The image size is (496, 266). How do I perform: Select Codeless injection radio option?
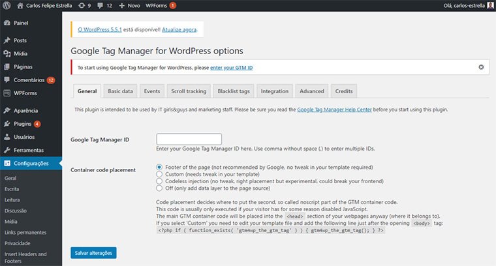(x=159, y=181)
